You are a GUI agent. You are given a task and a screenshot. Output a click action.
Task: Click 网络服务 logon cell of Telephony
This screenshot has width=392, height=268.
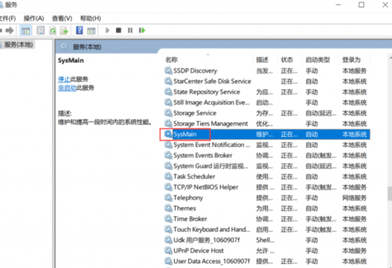[x=354, y=198]
